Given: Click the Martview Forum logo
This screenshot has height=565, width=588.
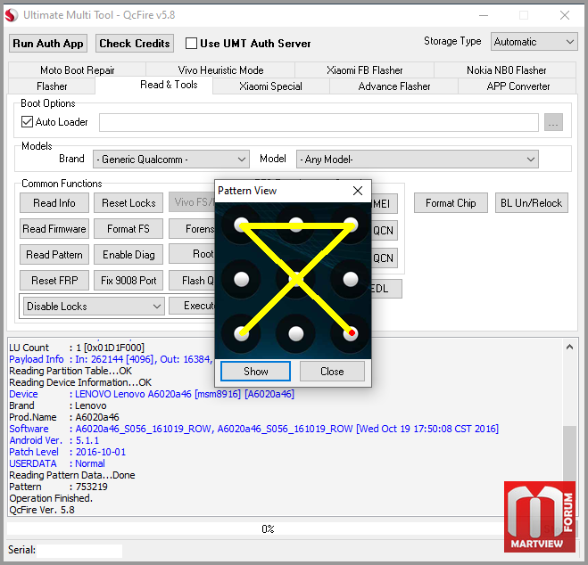Looking at the screenshot, I should coord(539,517).
